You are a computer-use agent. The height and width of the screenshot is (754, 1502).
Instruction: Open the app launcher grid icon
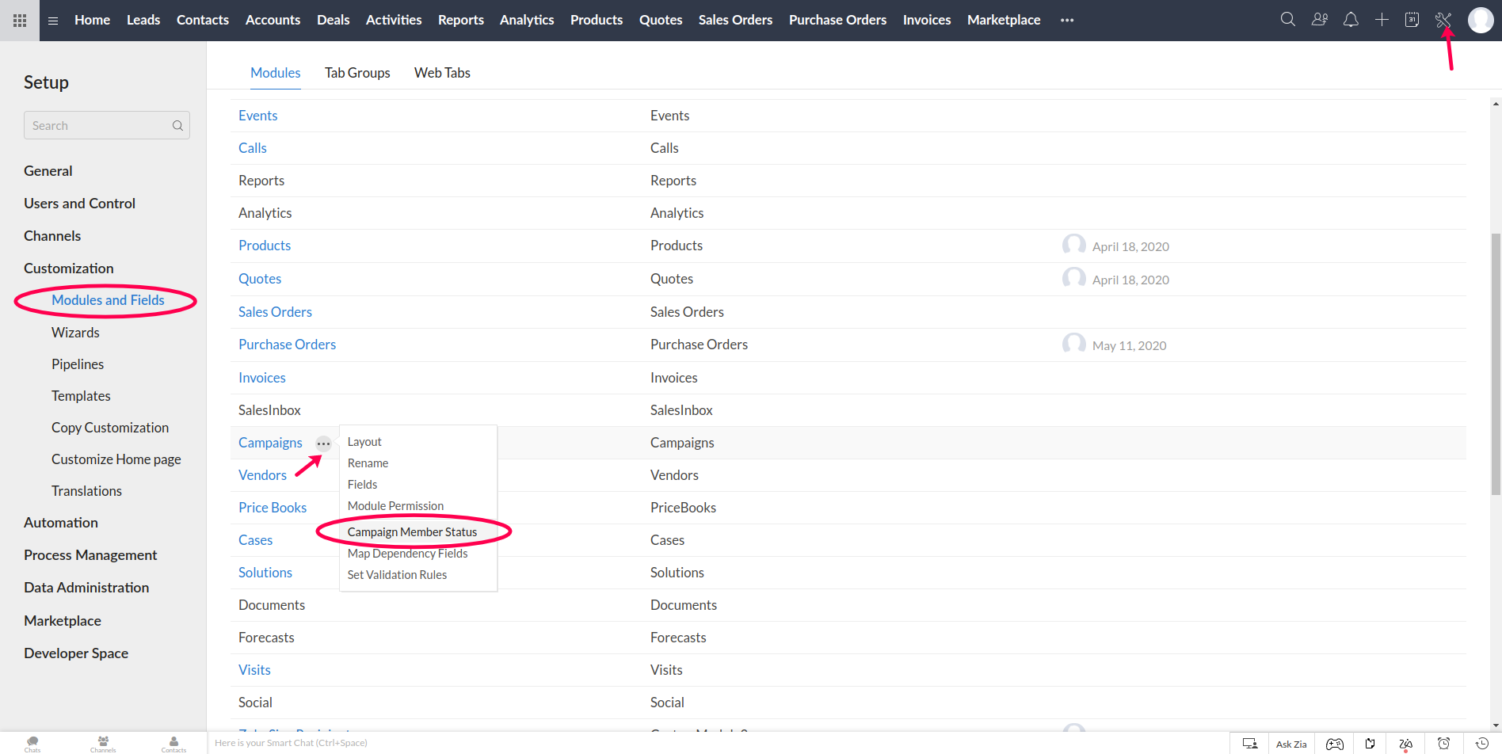click(x=20, y=21)
